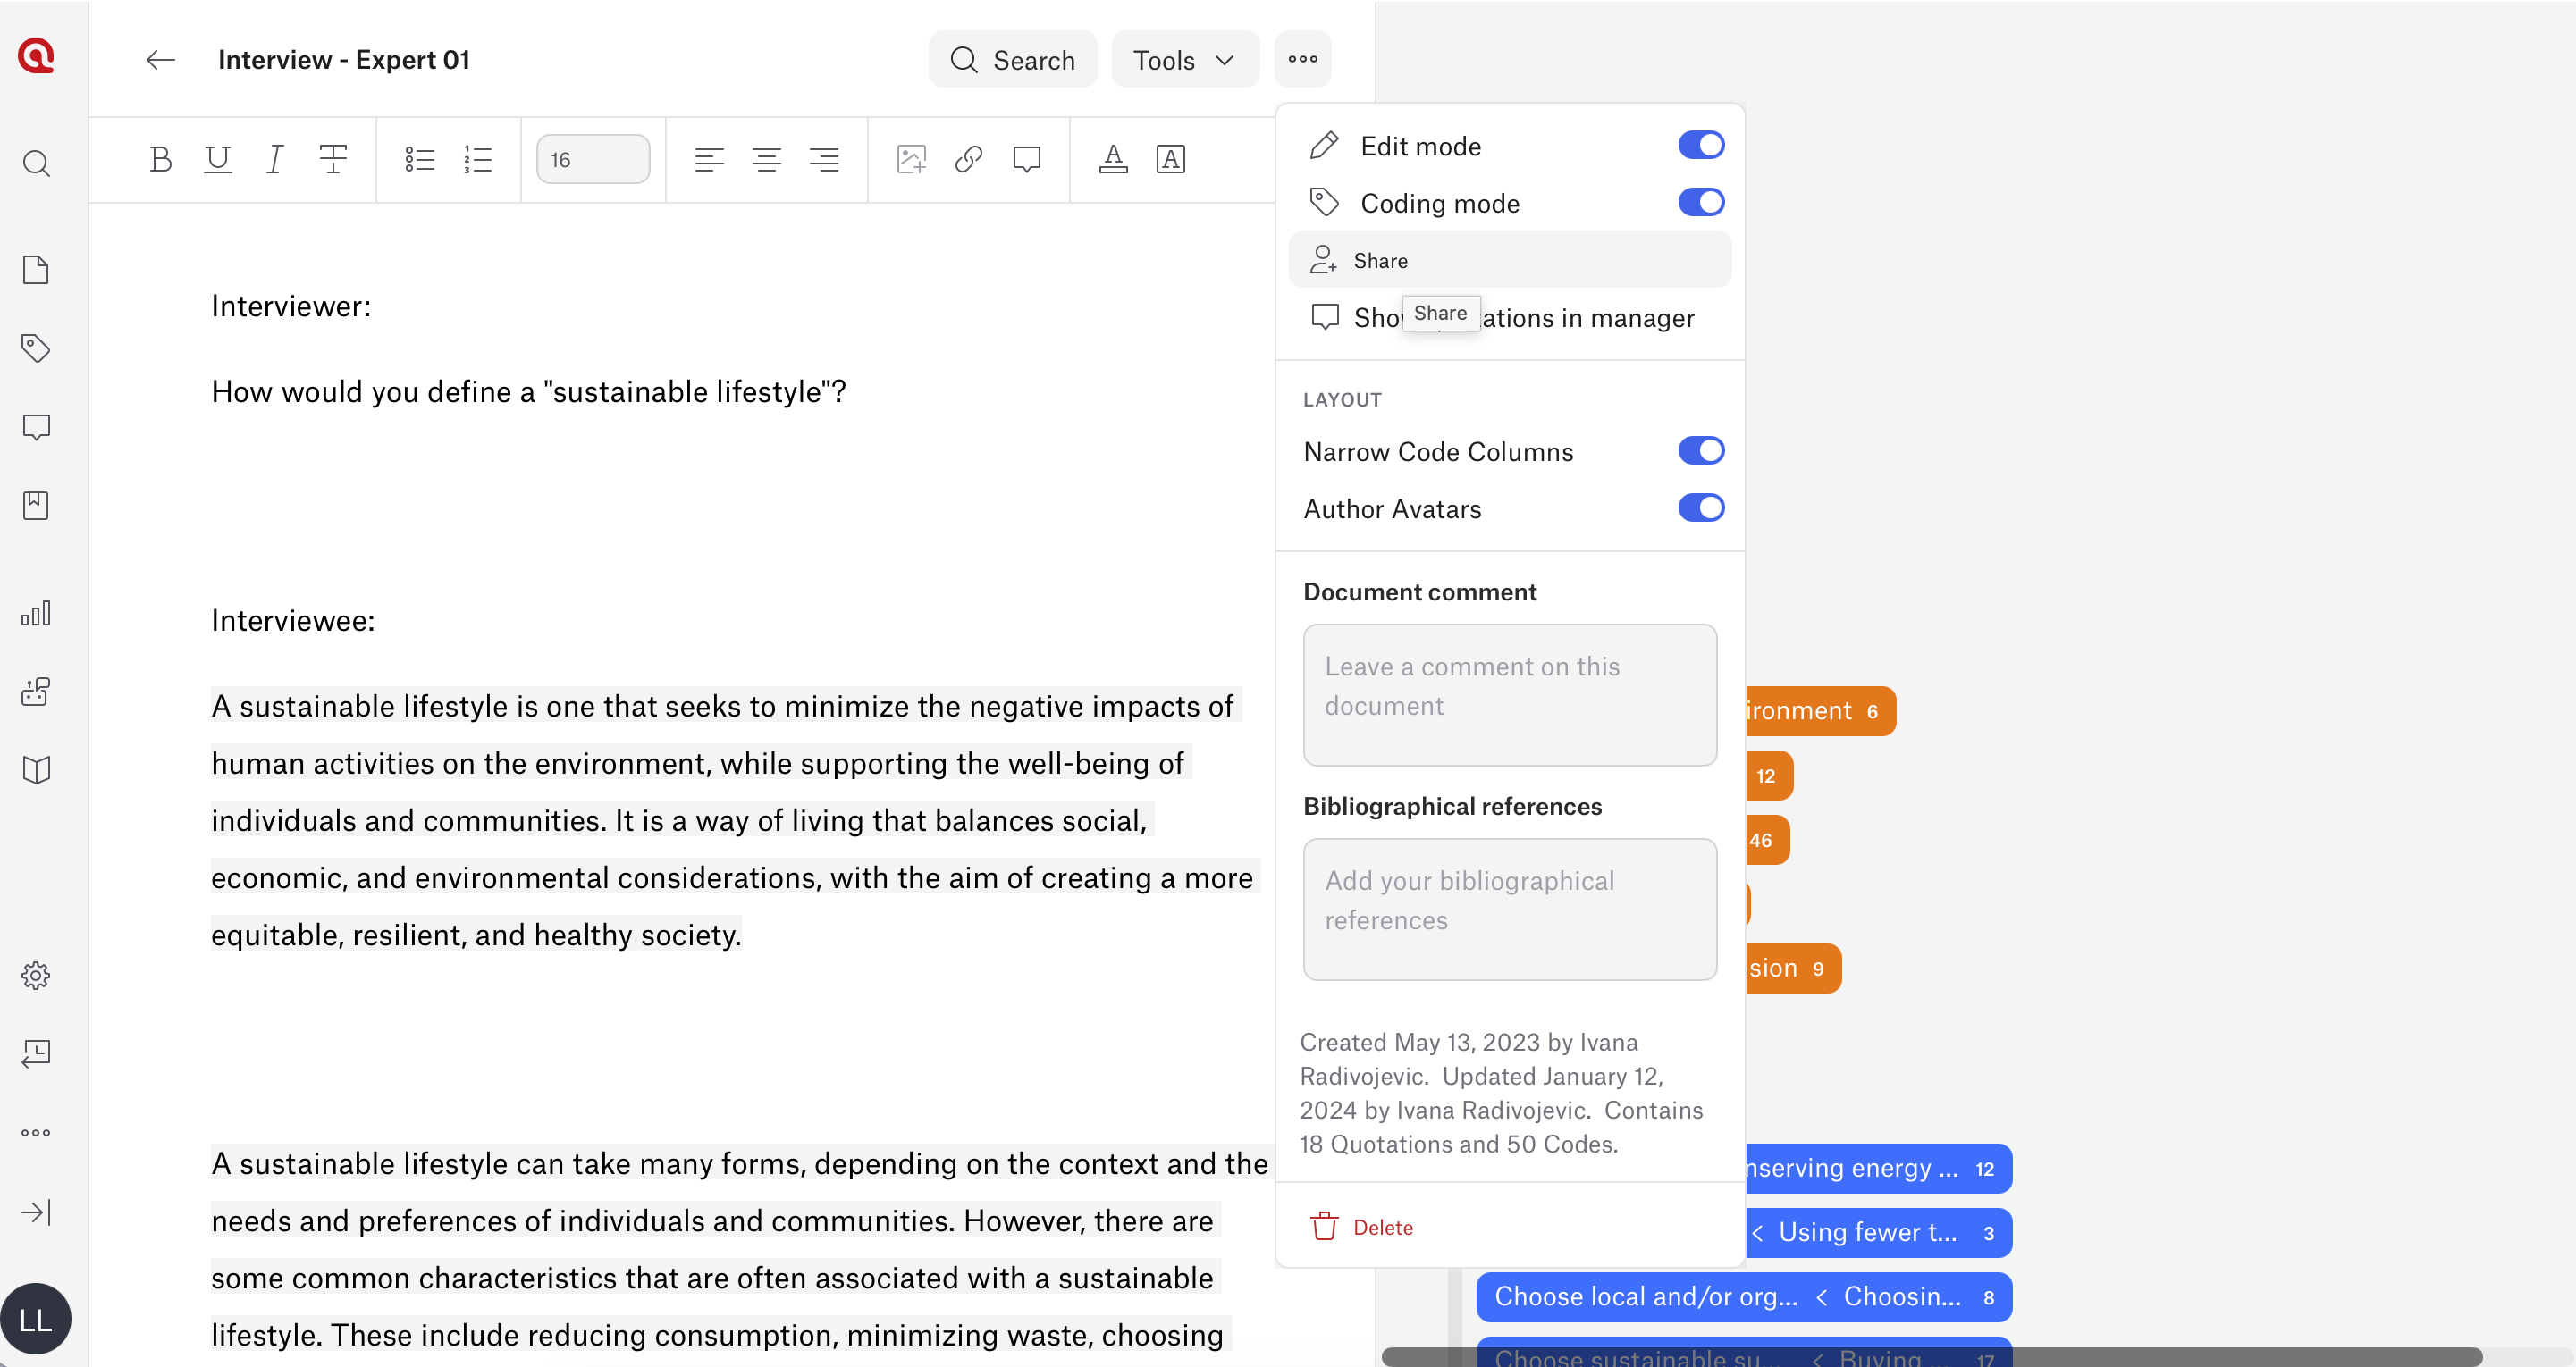The image size is (2576, 1367).
Task: Apply strikethrough to selected text
Action: tap(333, 159)
